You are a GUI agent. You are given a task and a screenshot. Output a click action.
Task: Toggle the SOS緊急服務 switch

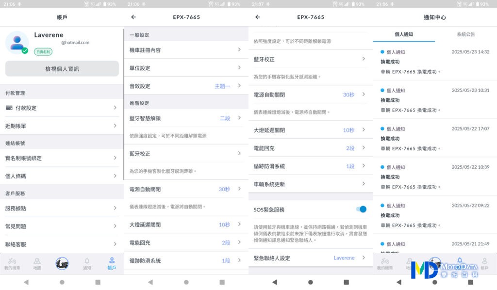click(x=361, y=209)
